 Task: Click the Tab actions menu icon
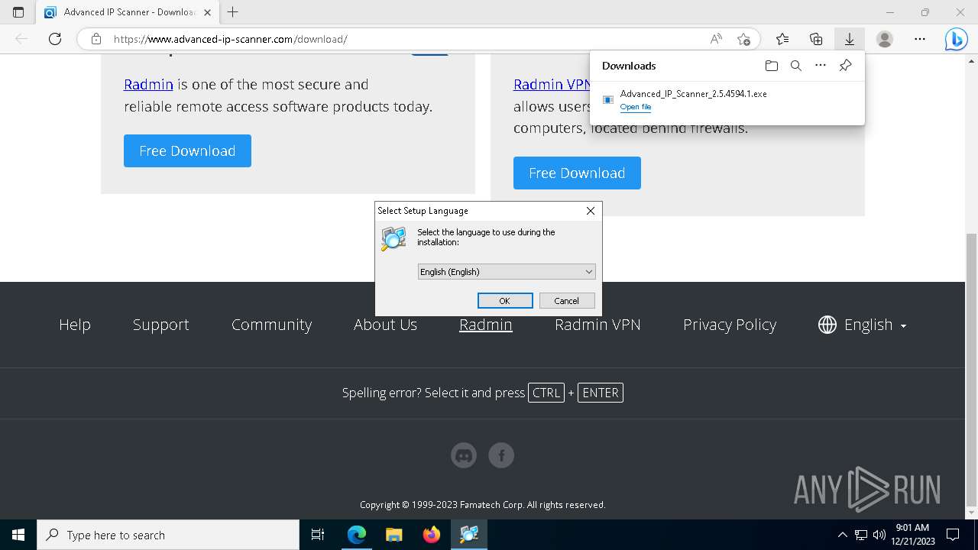click(18, 12)
